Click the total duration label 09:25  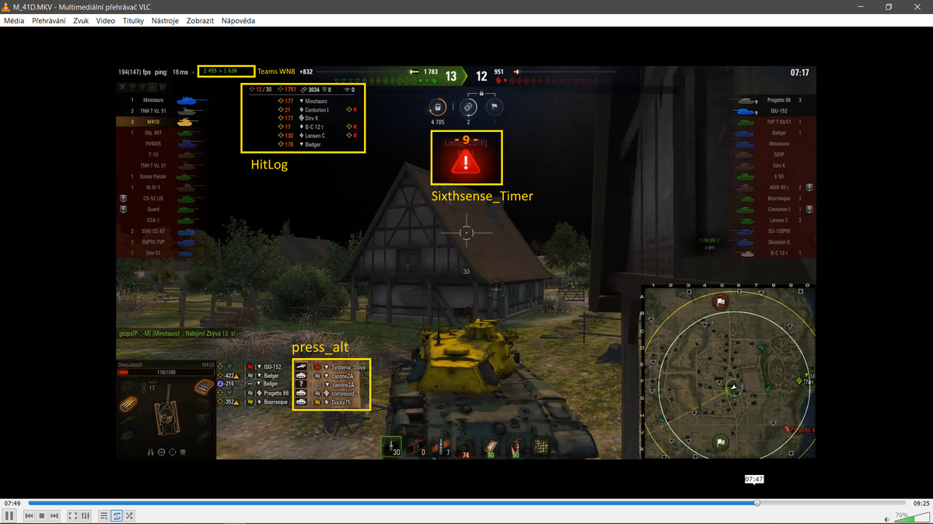point(921,503)
